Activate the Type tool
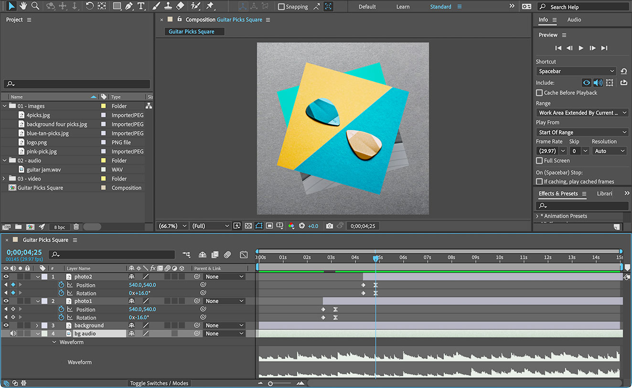 click(141, 6)
